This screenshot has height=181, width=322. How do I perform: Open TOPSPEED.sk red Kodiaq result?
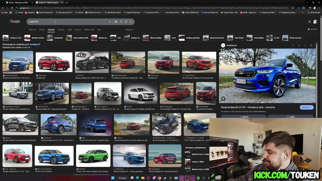[x=199, y=62]
